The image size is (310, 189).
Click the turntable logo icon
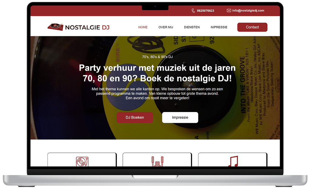[x=55, y=27]
